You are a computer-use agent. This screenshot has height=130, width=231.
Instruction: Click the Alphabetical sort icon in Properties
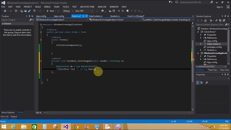click(x=202, y=83)
